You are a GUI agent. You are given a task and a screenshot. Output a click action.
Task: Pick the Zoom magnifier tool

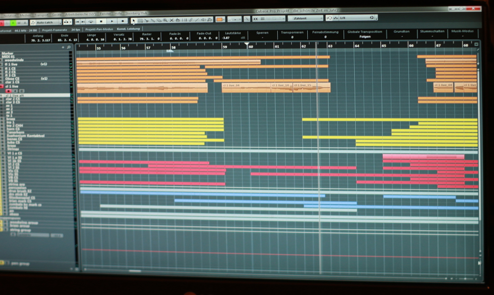point(165,20)
